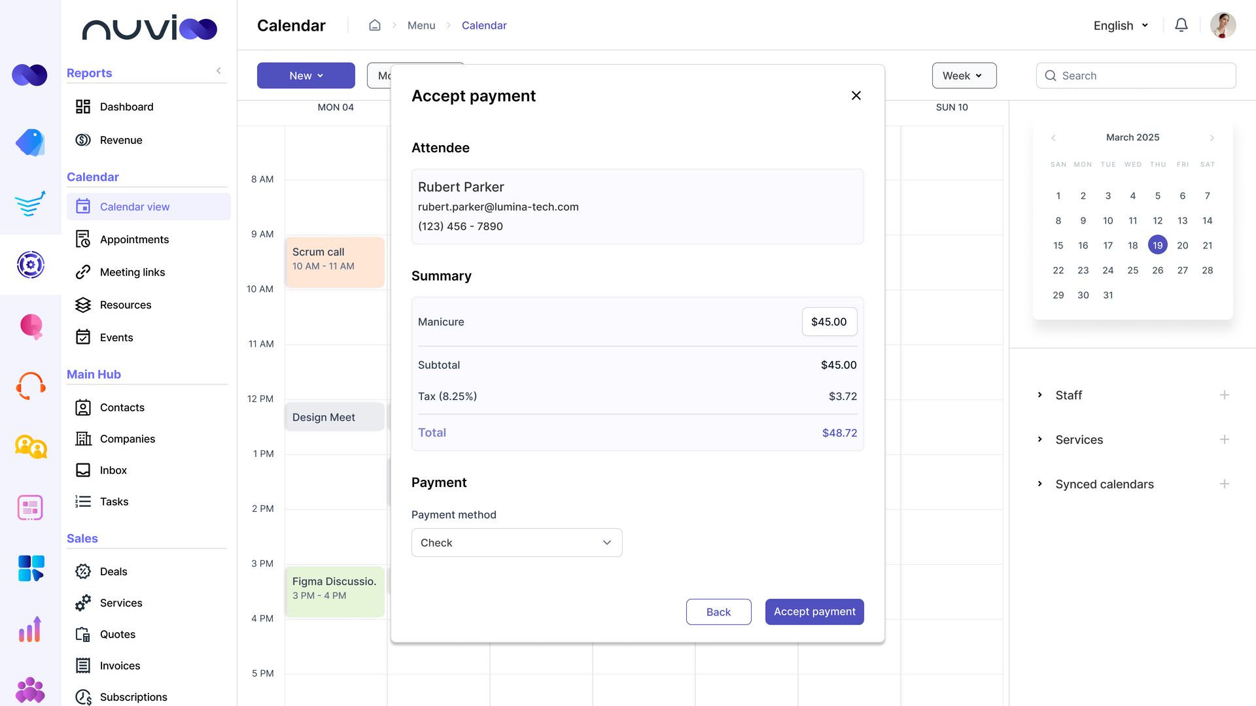
Task: Click the search magnifier in the search bar
Action: 1051,75
